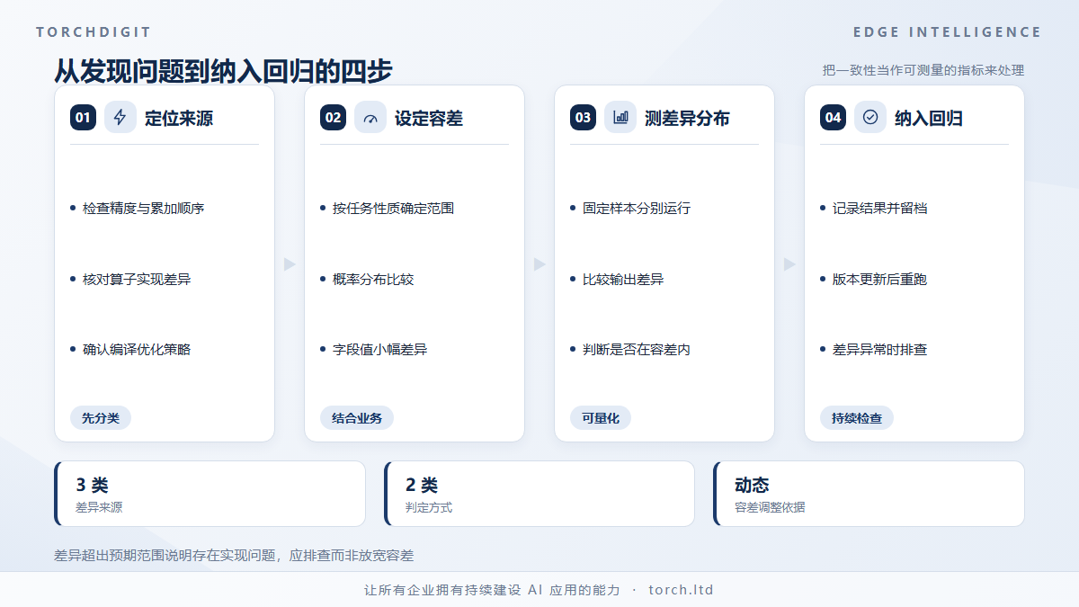Click bullet 字段值小幅差异

tap(380, 349)
